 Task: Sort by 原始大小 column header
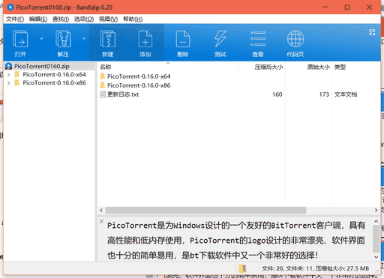318,67
